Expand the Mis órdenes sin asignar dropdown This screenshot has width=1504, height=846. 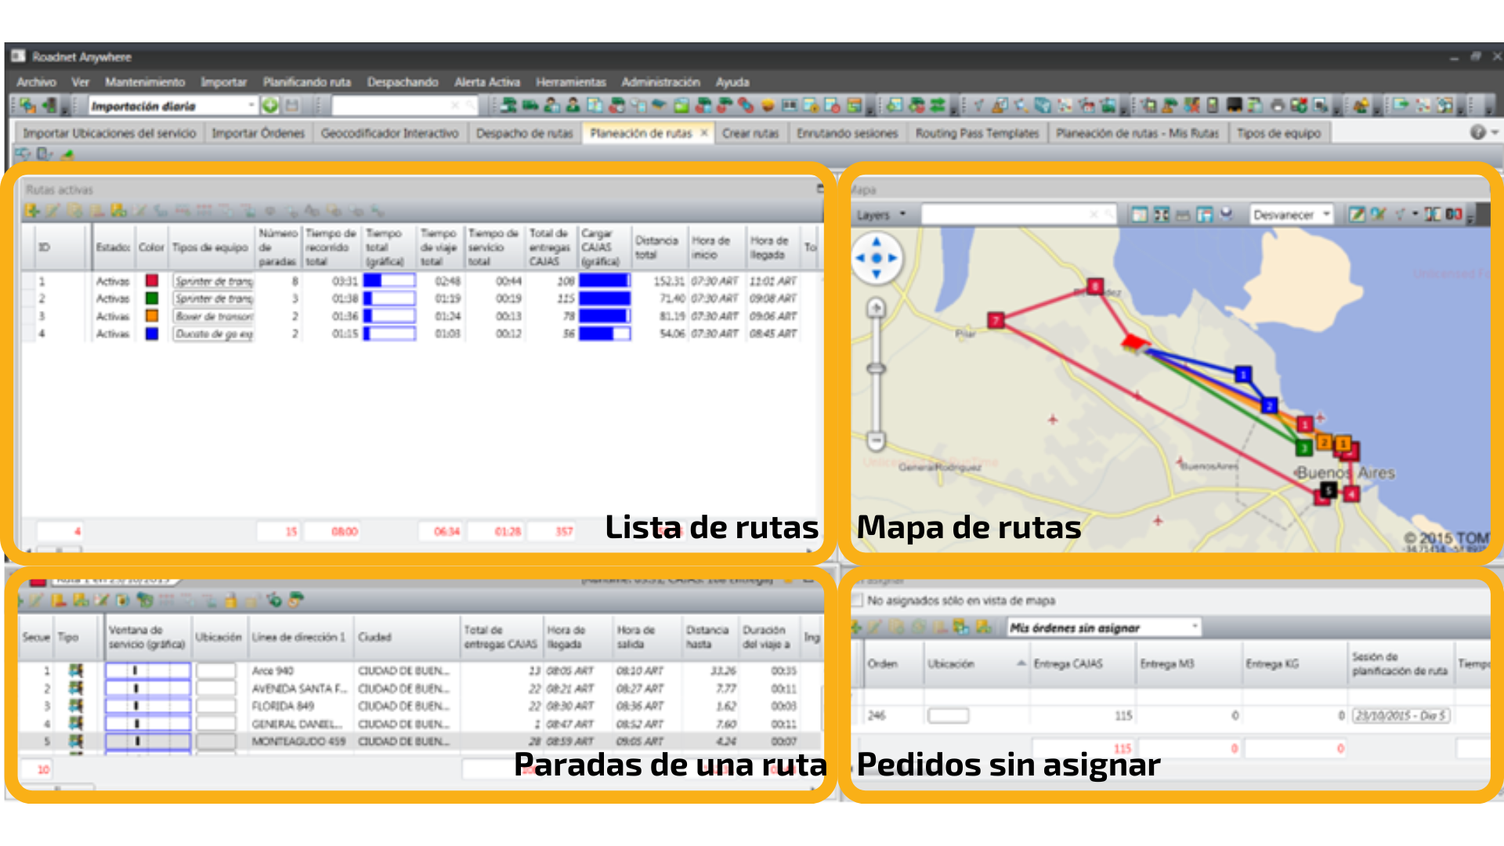tap(1195, 627)
